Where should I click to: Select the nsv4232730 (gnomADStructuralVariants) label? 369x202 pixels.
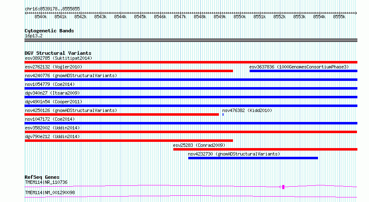234,154
